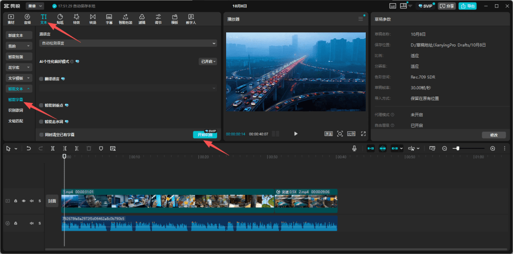The width and height of the screenshot is (513, 254).
Task: Open the 转场 (Transitions) panel
Action: (93, 19)
